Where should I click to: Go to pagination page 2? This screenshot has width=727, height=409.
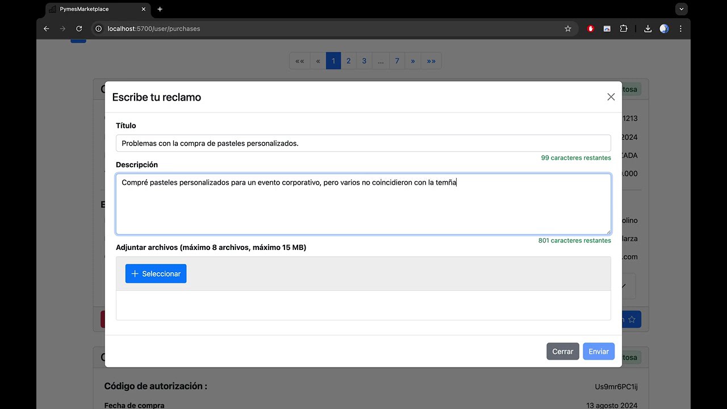click(x=348, y=61)
